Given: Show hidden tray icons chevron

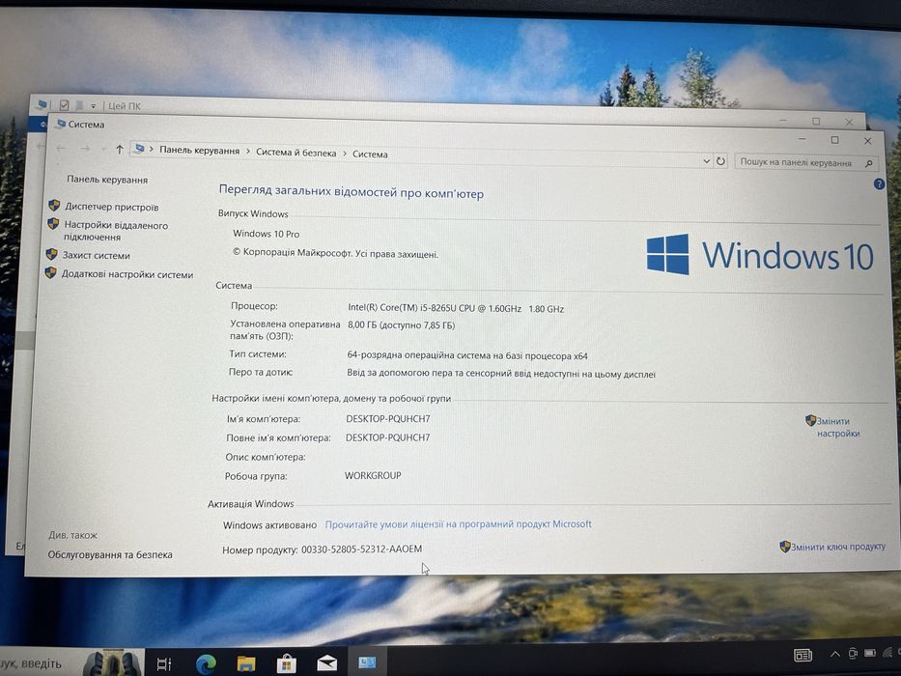Looking at the screenshot, I should pyautogui.click(x=835, y=654).
